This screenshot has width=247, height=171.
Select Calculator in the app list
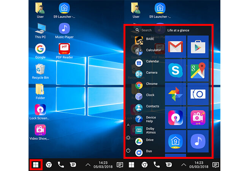[148, 51]
